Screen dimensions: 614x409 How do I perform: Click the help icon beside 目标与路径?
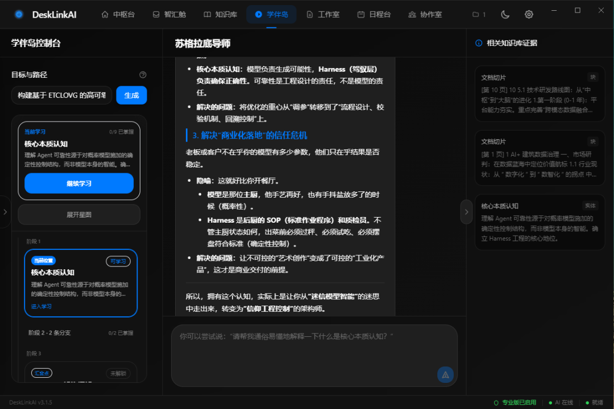[x=143, y=75]
